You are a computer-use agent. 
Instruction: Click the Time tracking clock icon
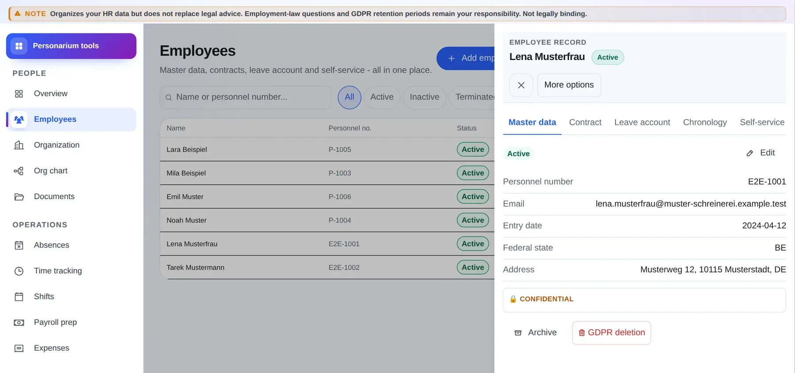[x=19, y=271]
